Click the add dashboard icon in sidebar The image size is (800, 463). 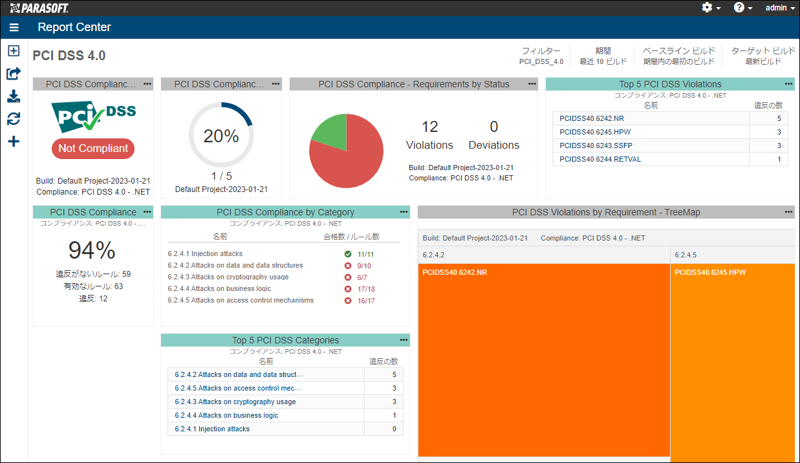click(14, 51)
